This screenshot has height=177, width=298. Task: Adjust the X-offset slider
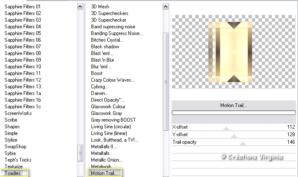point(227,129)
